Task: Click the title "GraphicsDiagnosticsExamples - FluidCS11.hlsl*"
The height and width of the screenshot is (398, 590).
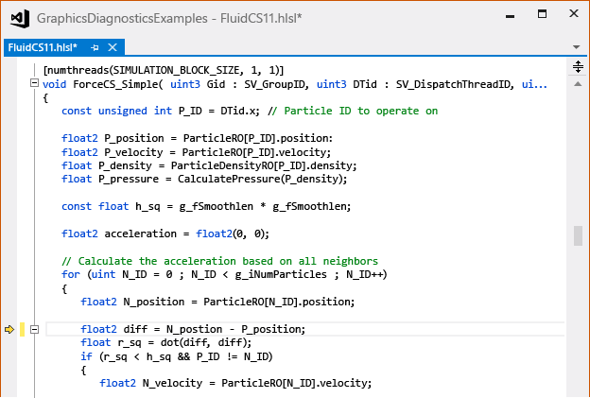Action: [169, 18]
